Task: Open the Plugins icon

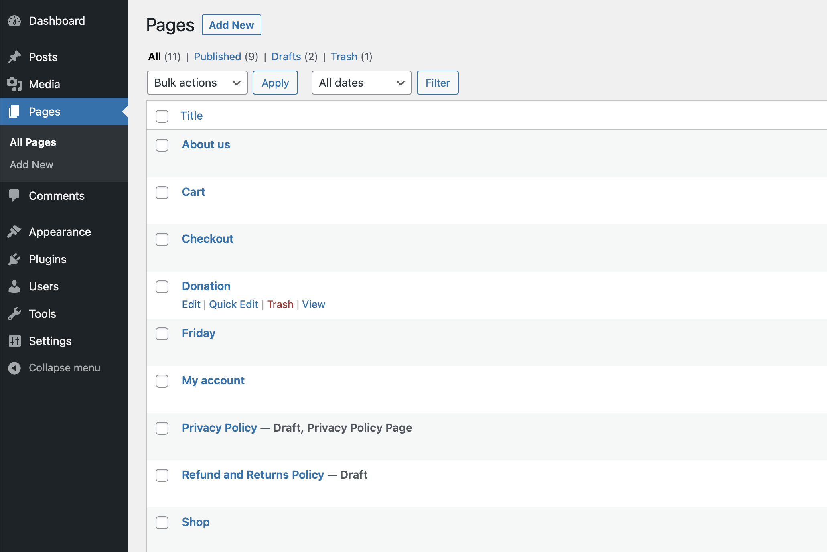Action: pyautogui.click(x=14, y=259)
